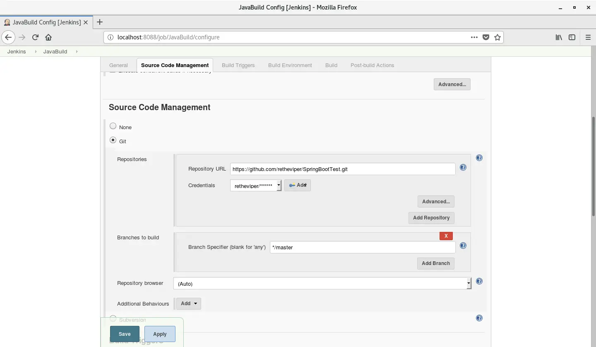Open the Firefox home page icon

pyautogui.click(x=48, y=37)
